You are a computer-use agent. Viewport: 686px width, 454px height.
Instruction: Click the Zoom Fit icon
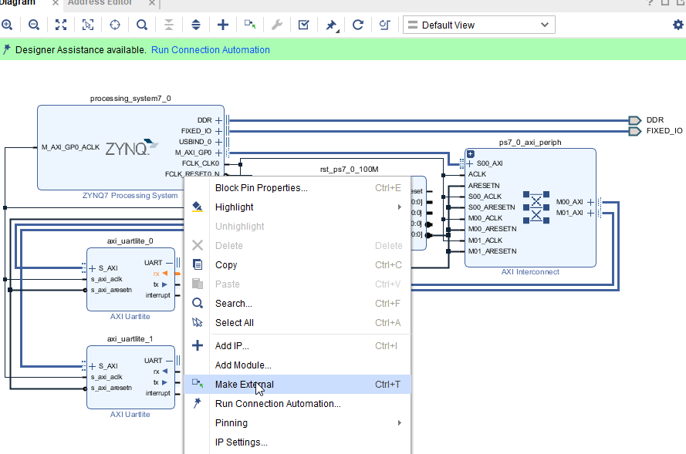61,25
